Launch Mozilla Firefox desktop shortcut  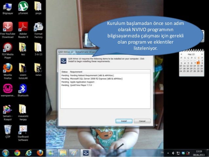(x=8, y=71)
